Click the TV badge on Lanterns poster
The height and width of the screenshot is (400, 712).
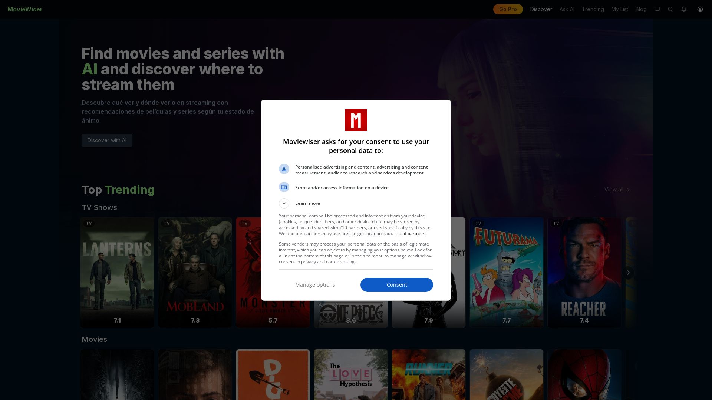coord(89,223)
